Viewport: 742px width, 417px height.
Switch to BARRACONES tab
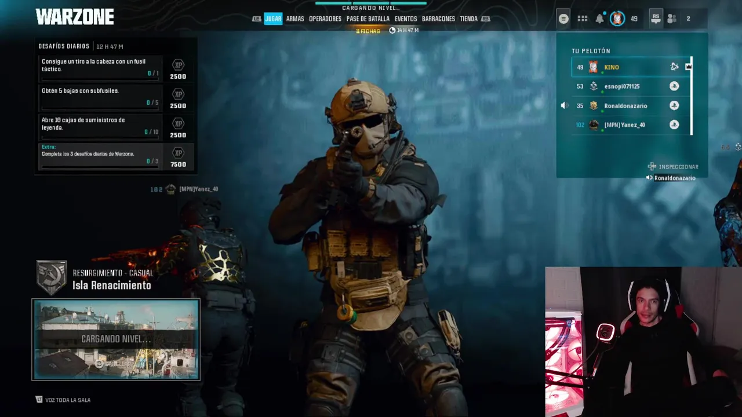tap(438, 19)
